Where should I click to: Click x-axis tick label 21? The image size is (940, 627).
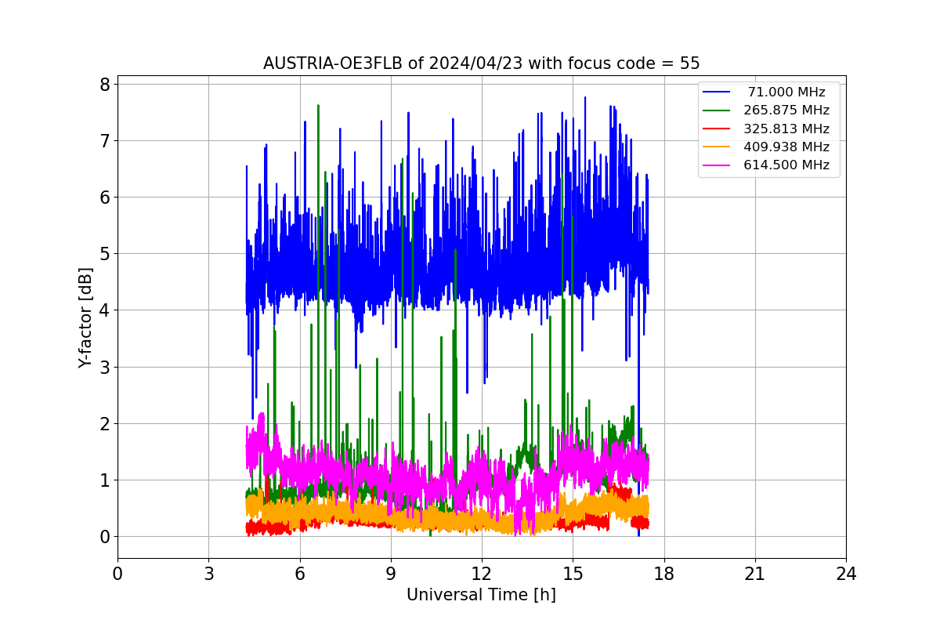(754, 574)
